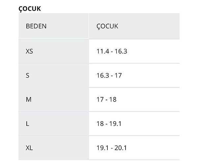Choose the M size cell
This screenshot has height=161, width=198.
(x=28, y=99)
